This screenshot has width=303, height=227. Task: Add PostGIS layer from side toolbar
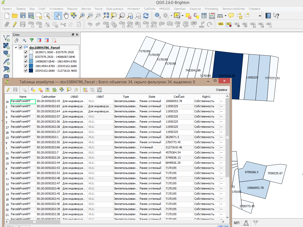6,54
